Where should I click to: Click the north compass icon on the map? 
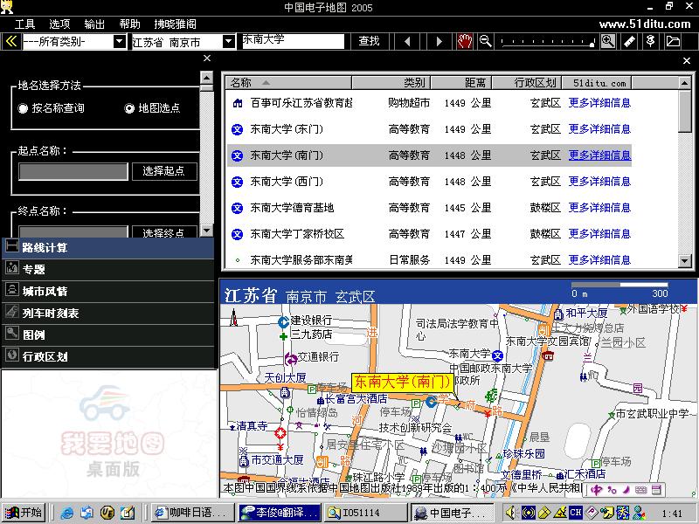233,318
